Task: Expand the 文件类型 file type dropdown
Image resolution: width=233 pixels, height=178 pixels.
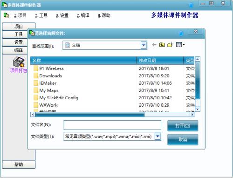Action: coord(158,137)
